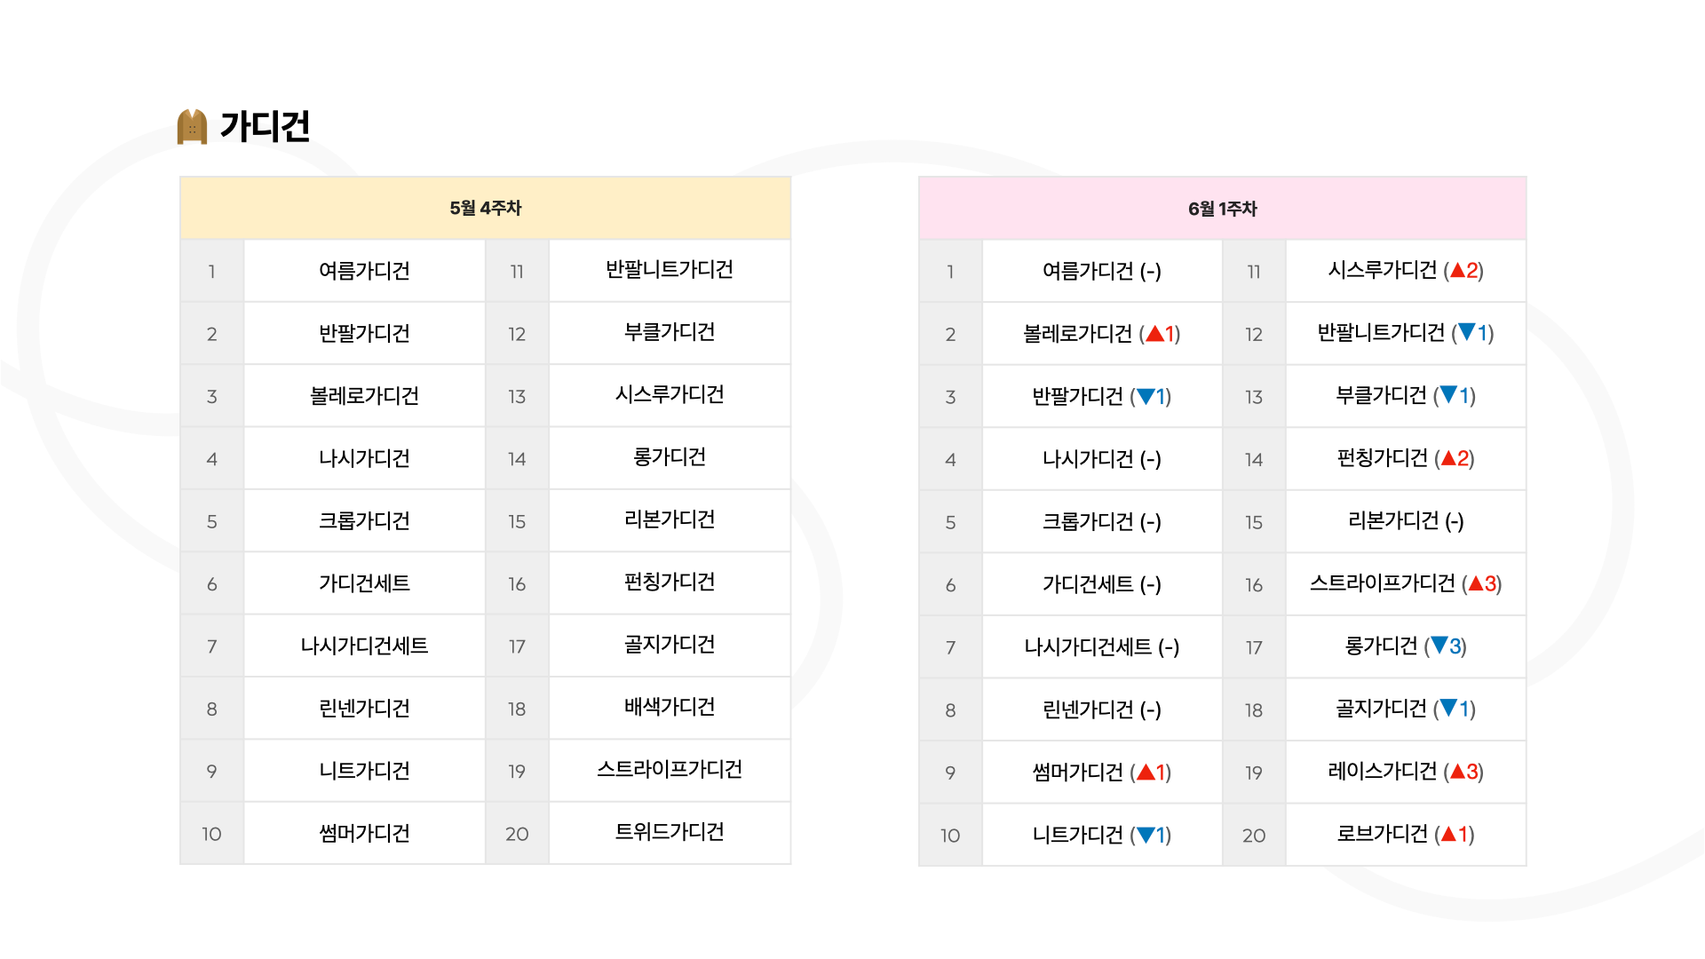Click red up arrow next to 레이스가디건
This screenshot has height=959, width=1705.
click(1457, 771)
